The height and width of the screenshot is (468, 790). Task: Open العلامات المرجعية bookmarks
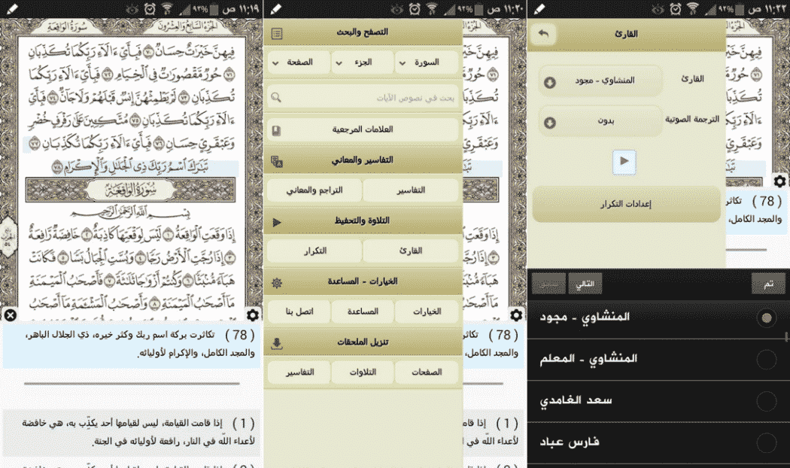pos(362,129)
